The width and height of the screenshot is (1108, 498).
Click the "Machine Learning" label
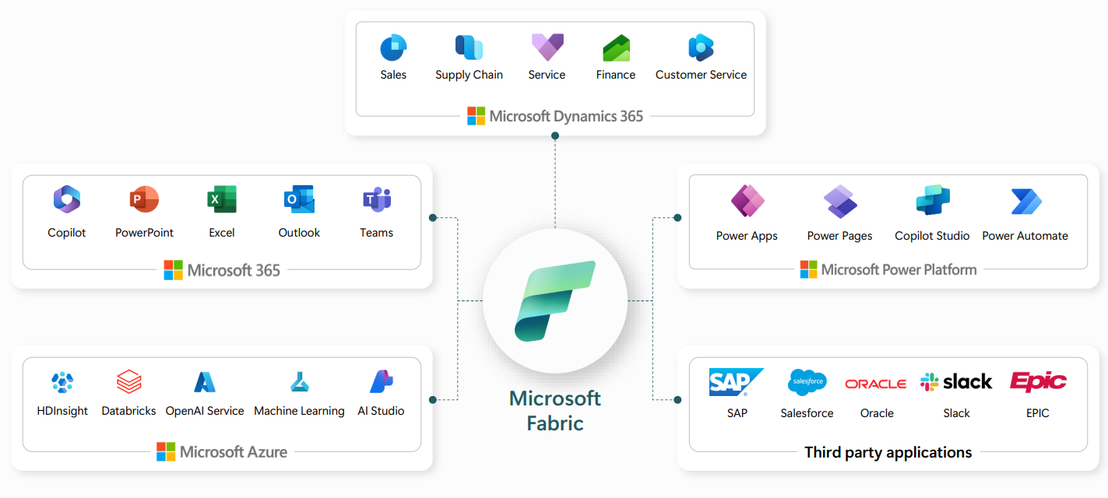coord(299,412)
